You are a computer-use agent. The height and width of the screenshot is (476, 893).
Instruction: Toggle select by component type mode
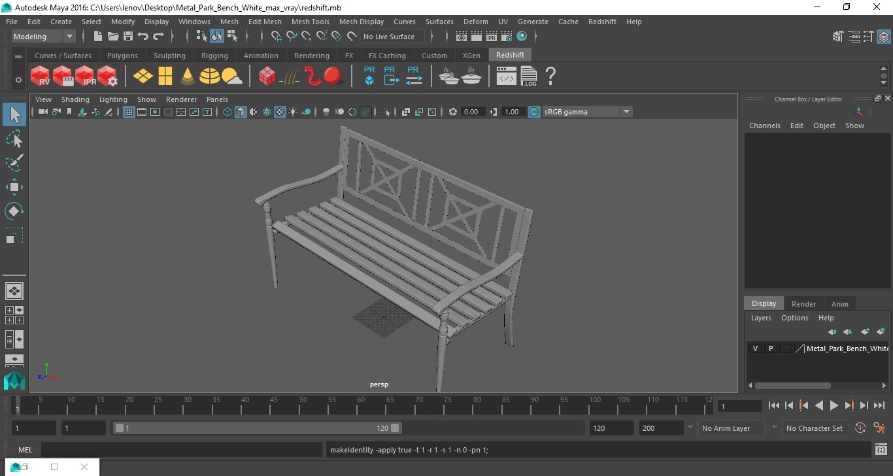232,37
